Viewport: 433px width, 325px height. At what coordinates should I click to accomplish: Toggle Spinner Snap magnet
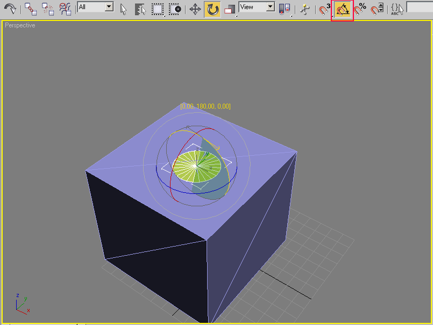pyautogui.click(x=377, y=9)
